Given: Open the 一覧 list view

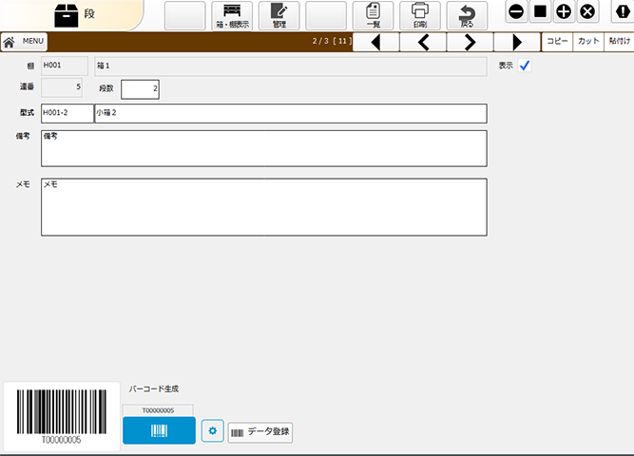Looking at the screenshot, I should tap(373, 15).
